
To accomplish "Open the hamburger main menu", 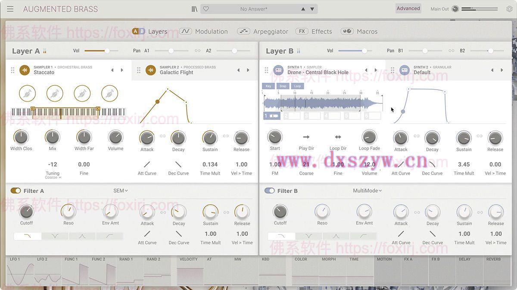I will [x=10, y=9].
